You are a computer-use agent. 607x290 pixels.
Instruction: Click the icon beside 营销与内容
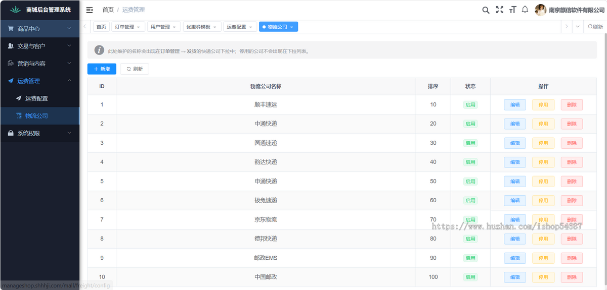(11, 64)
